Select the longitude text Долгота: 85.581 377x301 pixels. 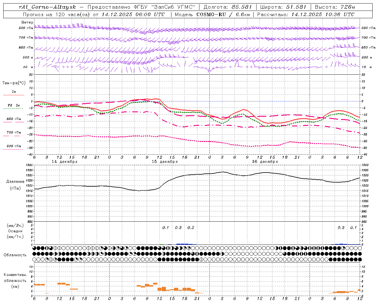[x=228, y=7]
